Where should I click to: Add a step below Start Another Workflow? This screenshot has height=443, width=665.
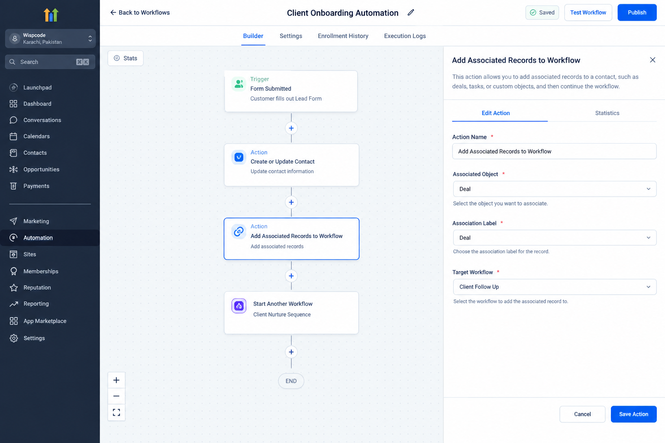pos(291,352)
